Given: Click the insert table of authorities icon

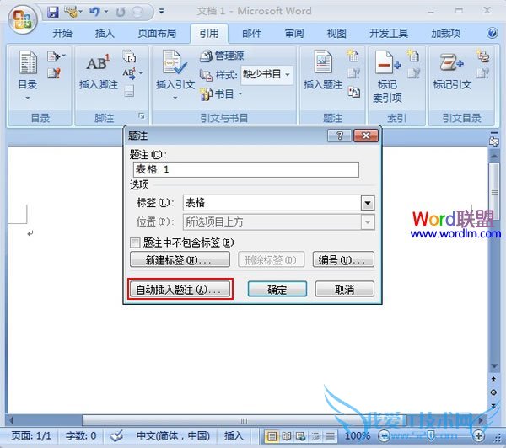Looking at the screenshot, I should 483,56.
